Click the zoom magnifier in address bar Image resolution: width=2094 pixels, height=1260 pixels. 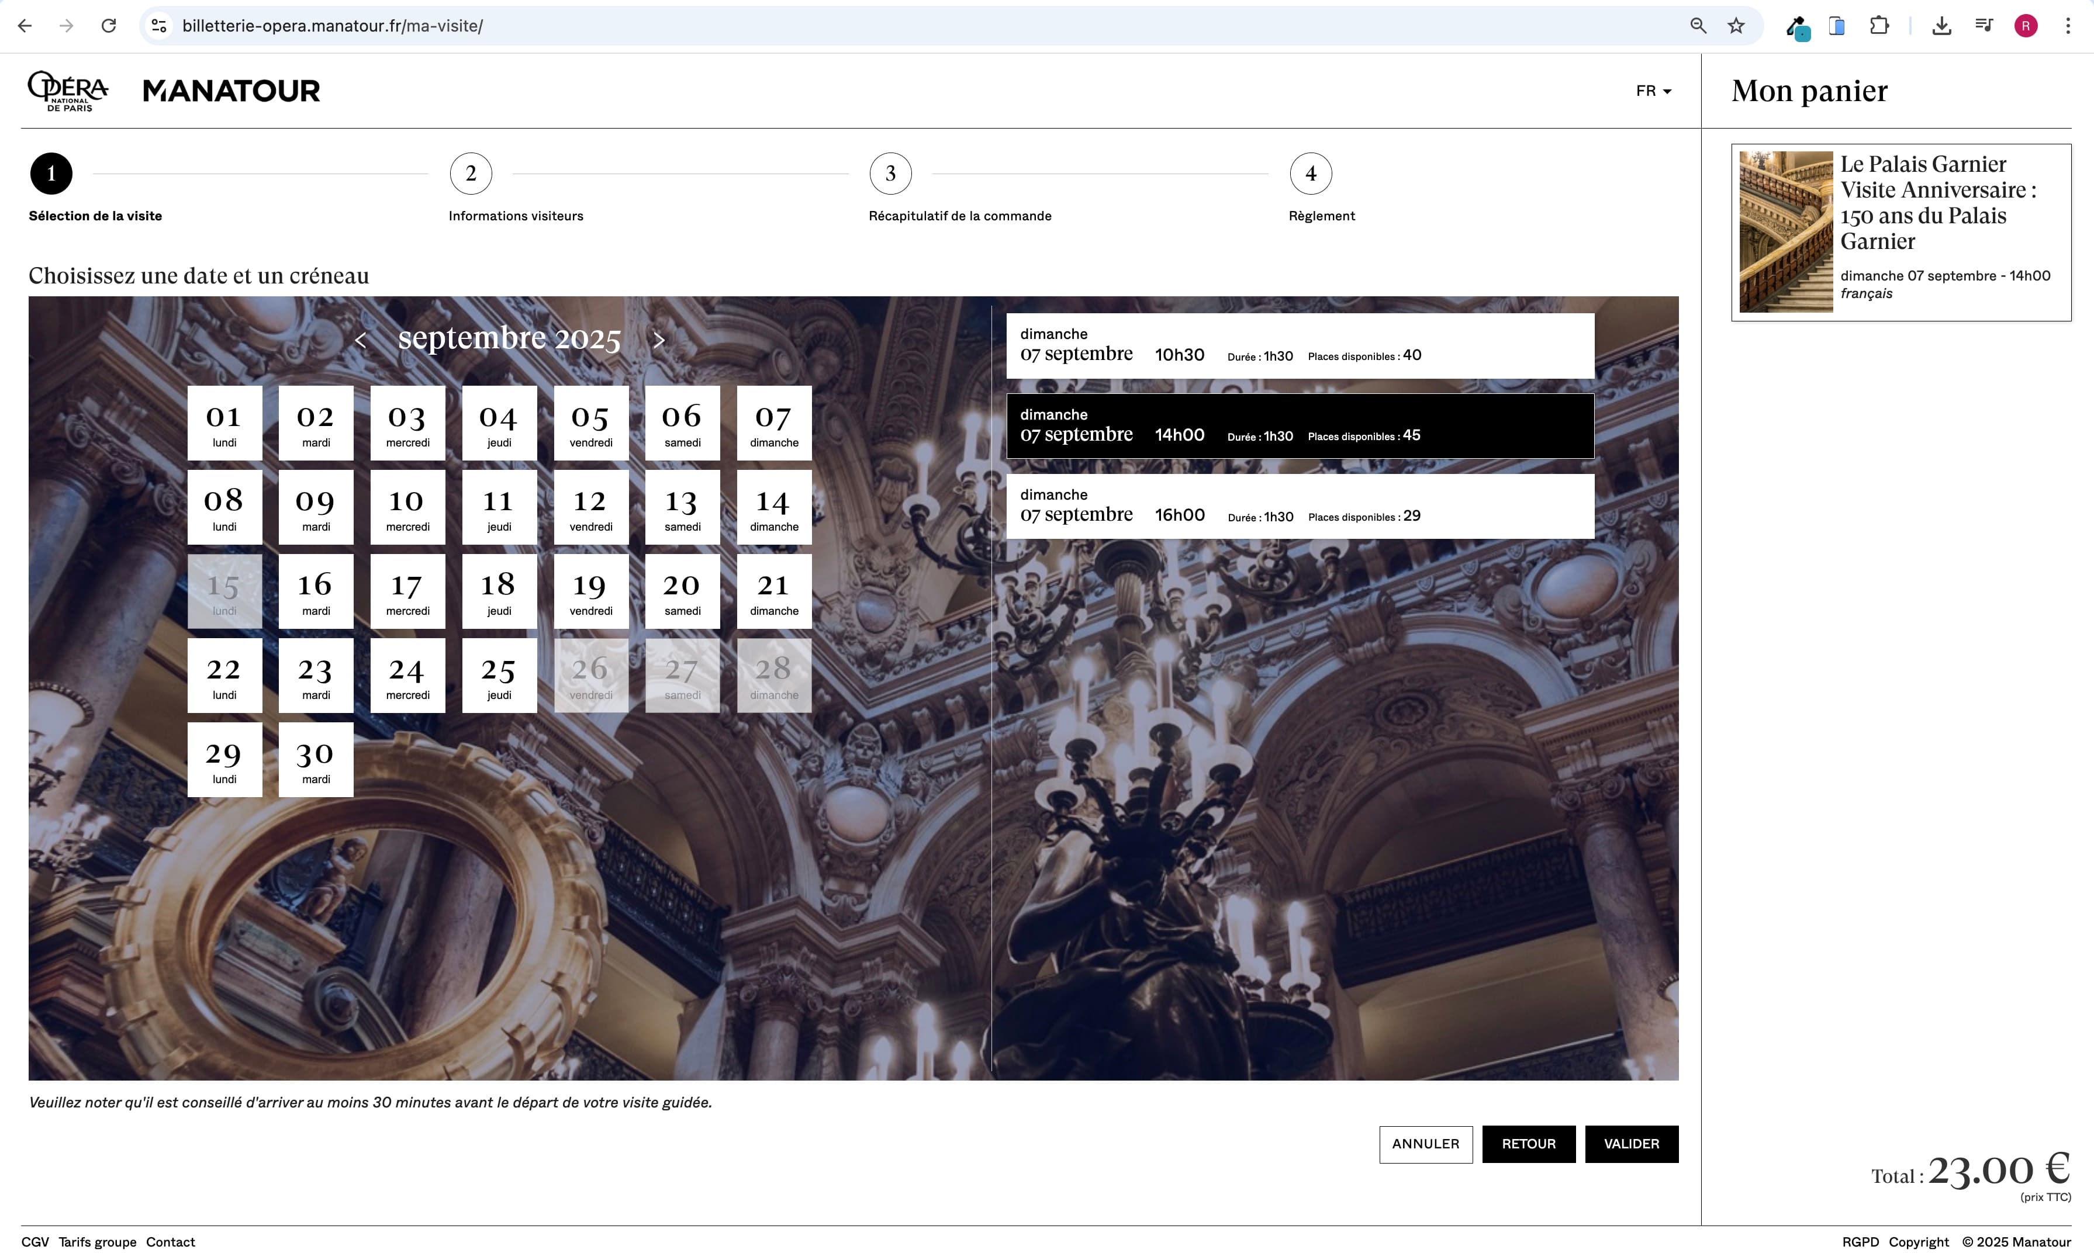(x=1698, y=26)
